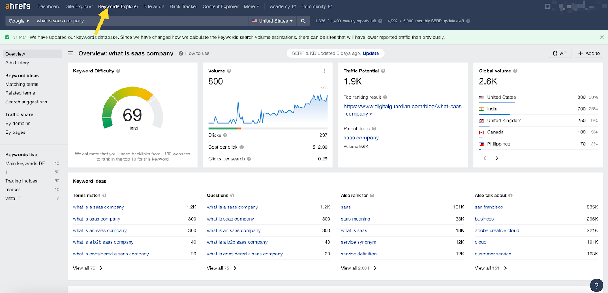Expand View all 151 under Also talk about
608x293 pixels.
click(x=491, y=268)
